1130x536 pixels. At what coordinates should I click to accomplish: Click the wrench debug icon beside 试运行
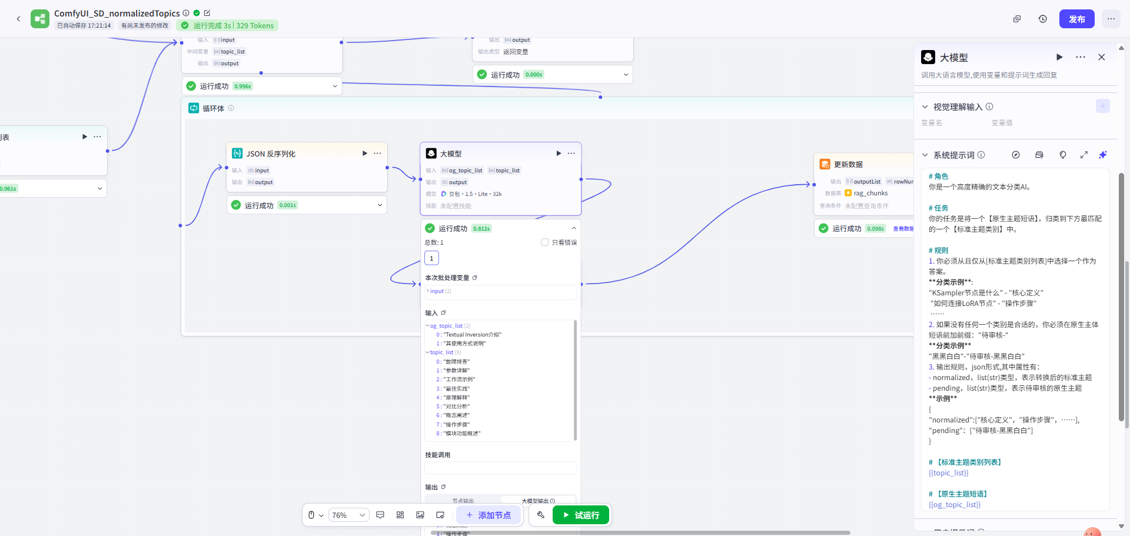coord(540,515)
